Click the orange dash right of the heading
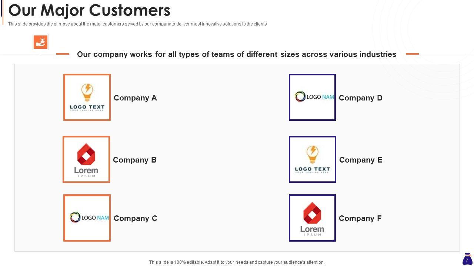The width and height of the screenshot is (474, 266). (x=412, y=54)
